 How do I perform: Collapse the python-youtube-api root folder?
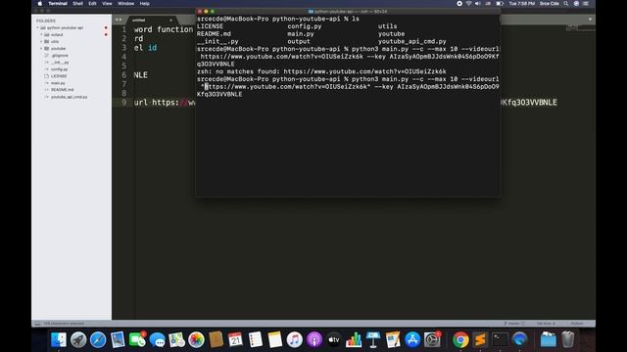click(38, 28)
